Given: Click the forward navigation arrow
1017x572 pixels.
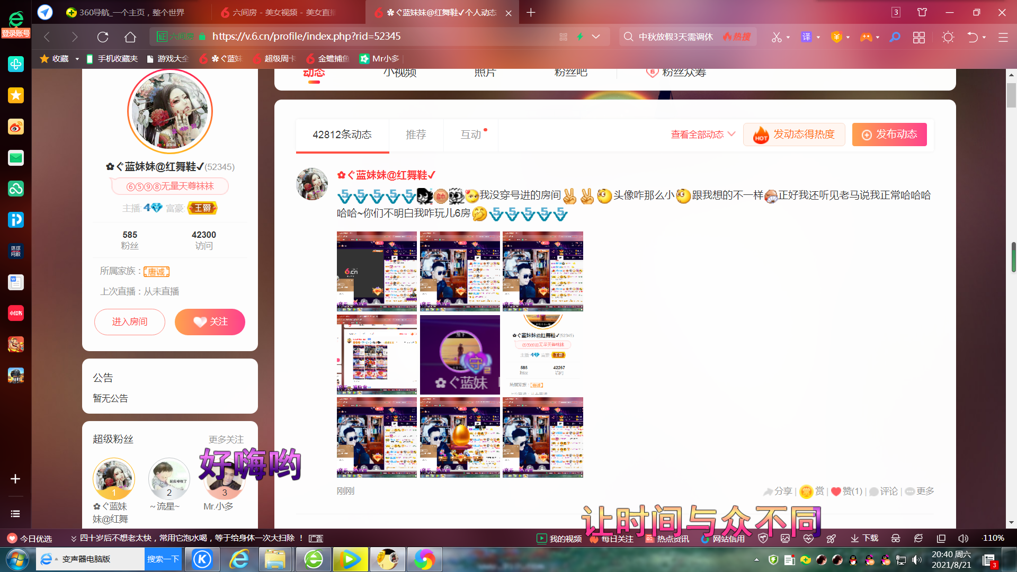Looking at the screenshot, I should coord(75,37).
